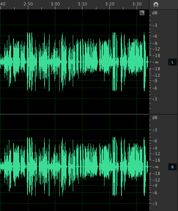178x211 pixels.
Task: Set playhead at the 3:20 ruler mark
Action: 110,4
